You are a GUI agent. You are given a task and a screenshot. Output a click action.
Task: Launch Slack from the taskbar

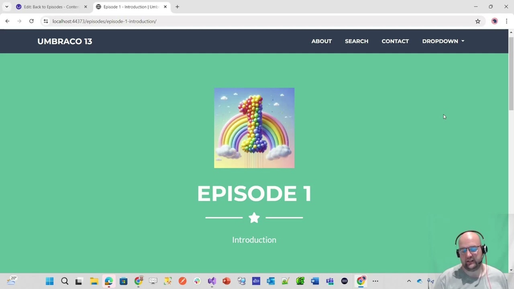click(197, 281)
